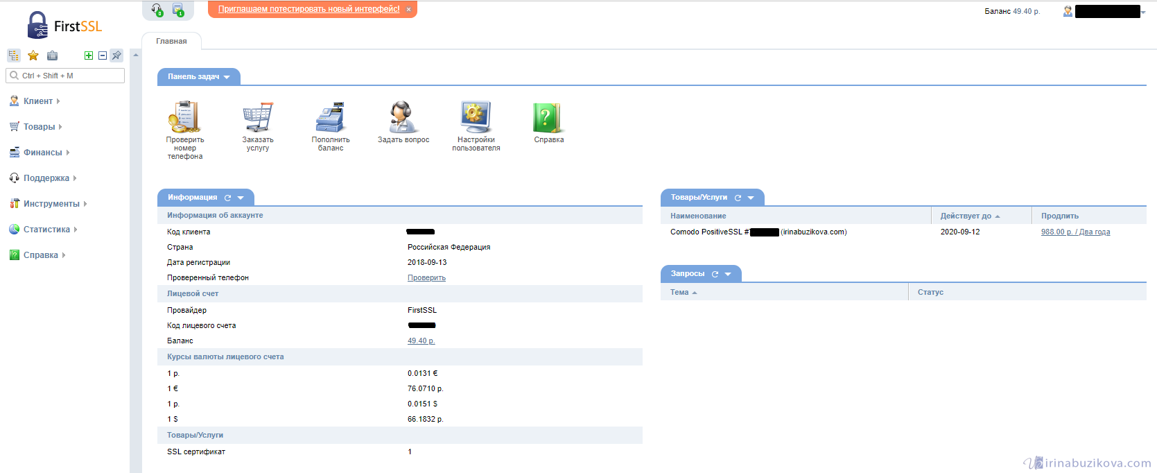The width and height of the screenshot is (1157, 473).
Task: Open the Инструменты menu item
Action: 51,204
